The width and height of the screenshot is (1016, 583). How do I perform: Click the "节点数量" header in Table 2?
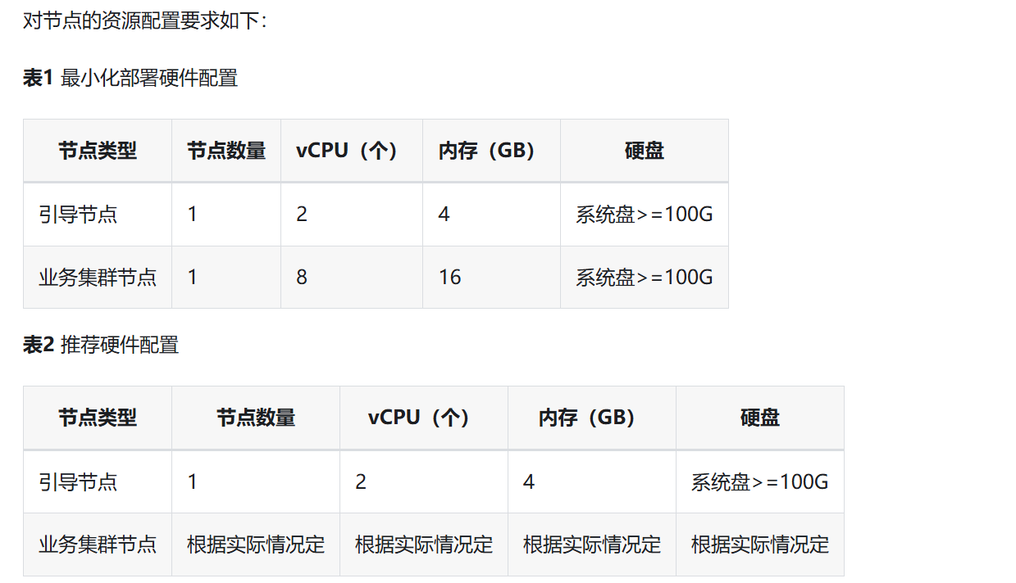256,418
